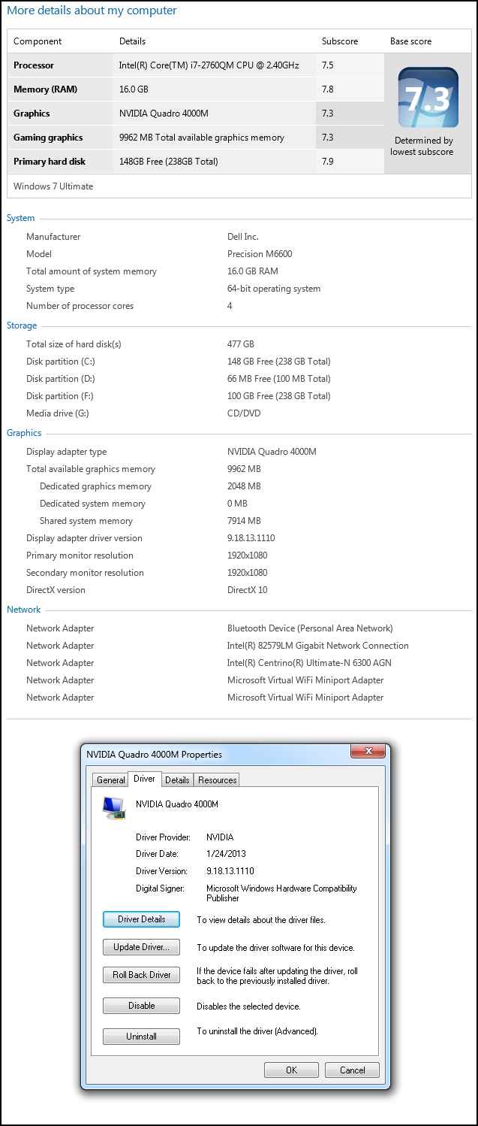Click the Base score column header
Screen dimensions: 478x1126
(x=410, y=41)
